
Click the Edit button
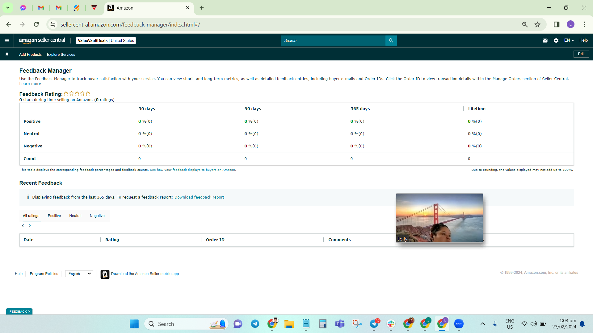pyautogui.click(x=581, y=54)
